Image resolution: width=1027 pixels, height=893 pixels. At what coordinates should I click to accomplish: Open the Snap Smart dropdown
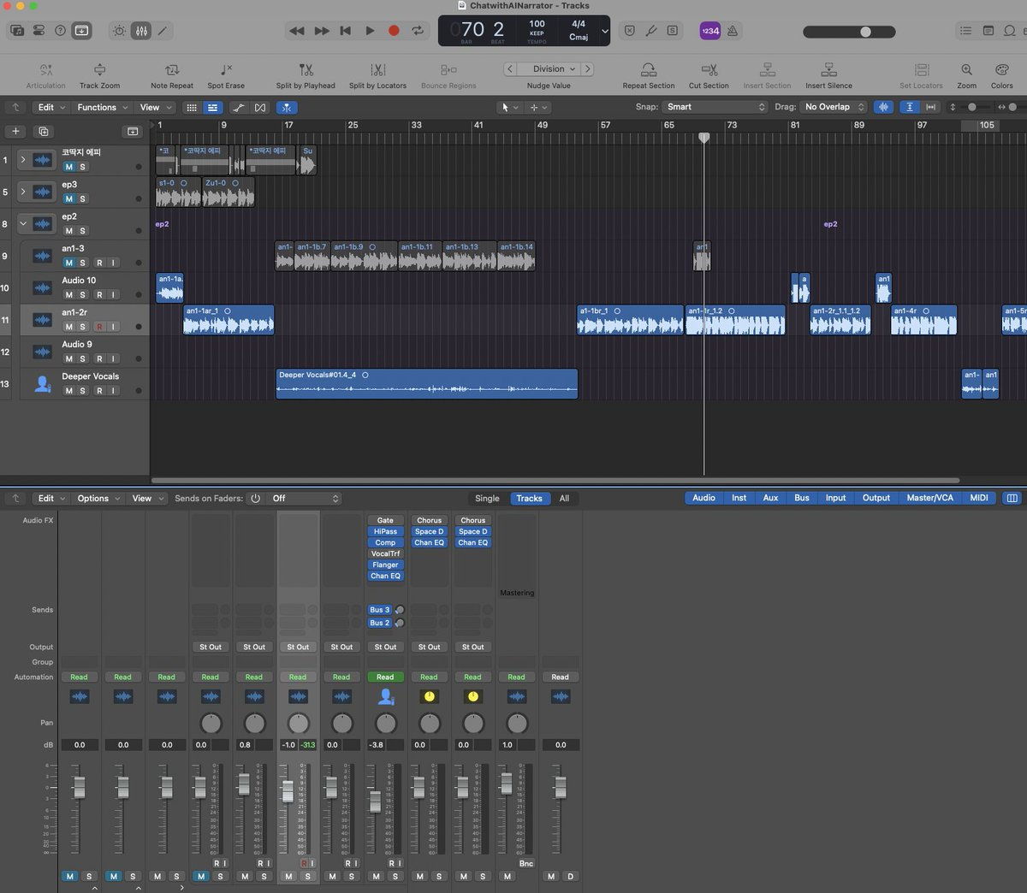pyautogui.click(x=715, y=107)
